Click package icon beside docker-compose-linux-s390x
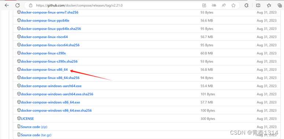284x139 pixels. [x=19, y=53]
